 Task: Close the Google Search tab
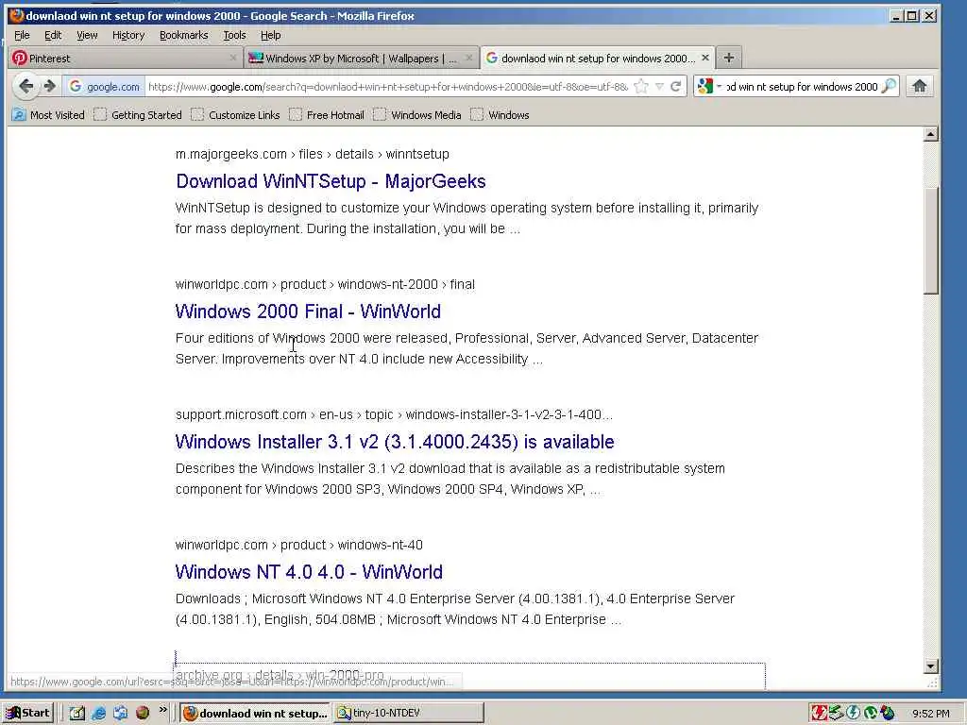point(705,58)
